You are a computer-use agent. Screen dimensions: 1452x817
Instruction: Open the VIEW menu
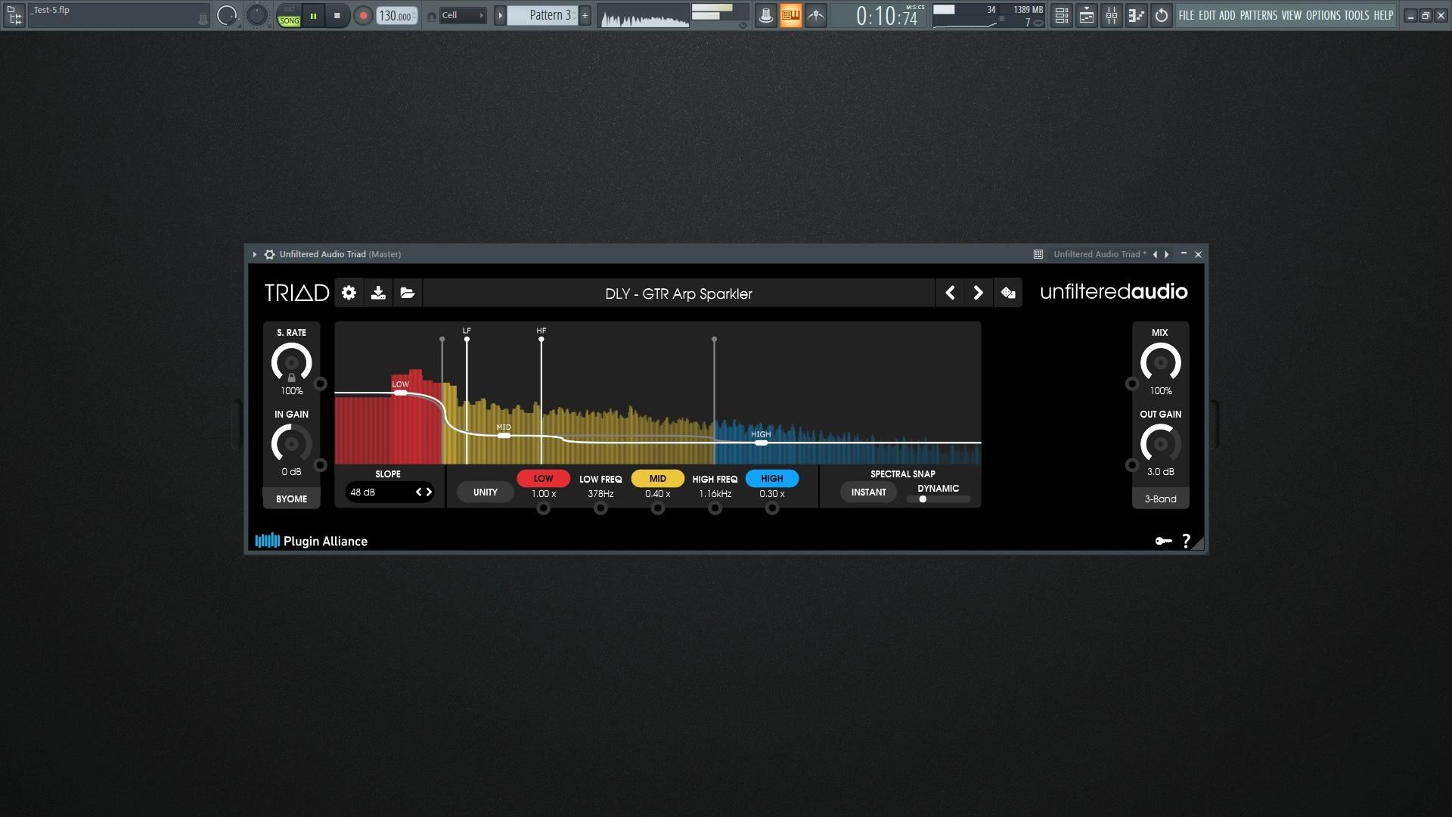[x=1292, y=15]
